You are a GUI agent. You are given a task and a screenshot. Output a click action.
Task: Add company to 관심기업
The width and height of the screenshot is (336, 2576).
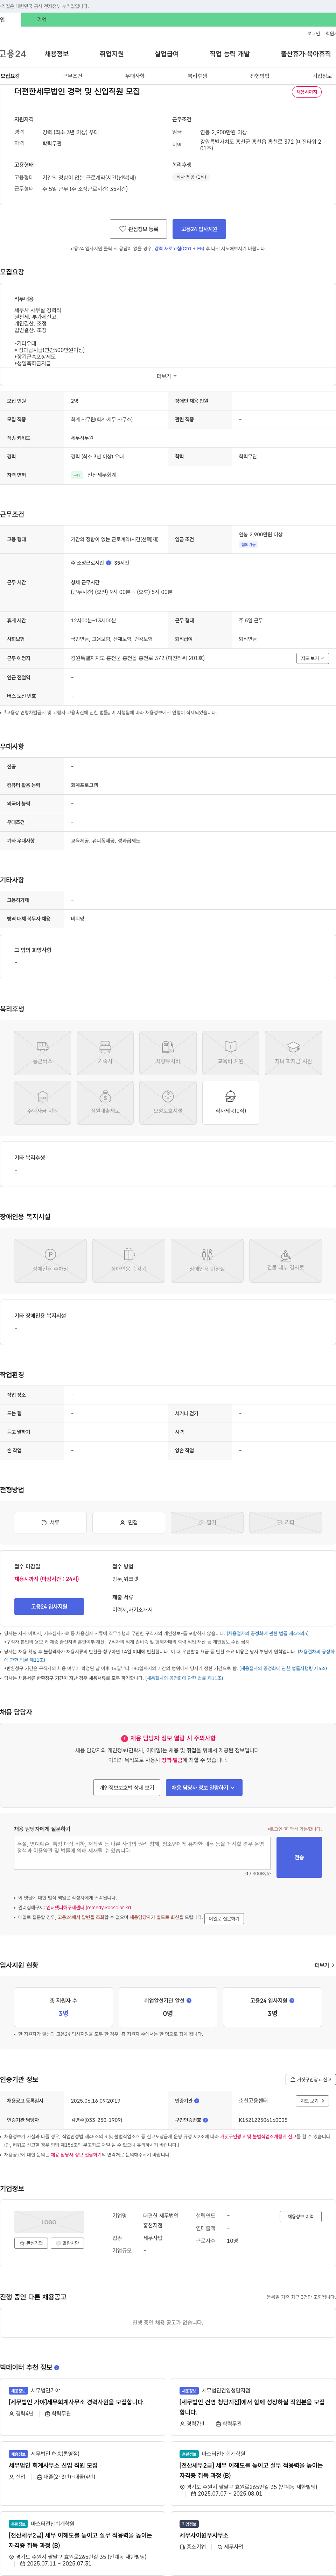[31, 2243]
